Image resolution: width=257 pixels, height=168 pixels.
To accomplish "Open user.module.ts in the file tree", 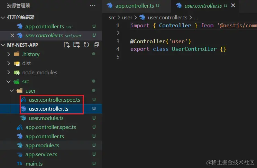I will tap(51, 118).
